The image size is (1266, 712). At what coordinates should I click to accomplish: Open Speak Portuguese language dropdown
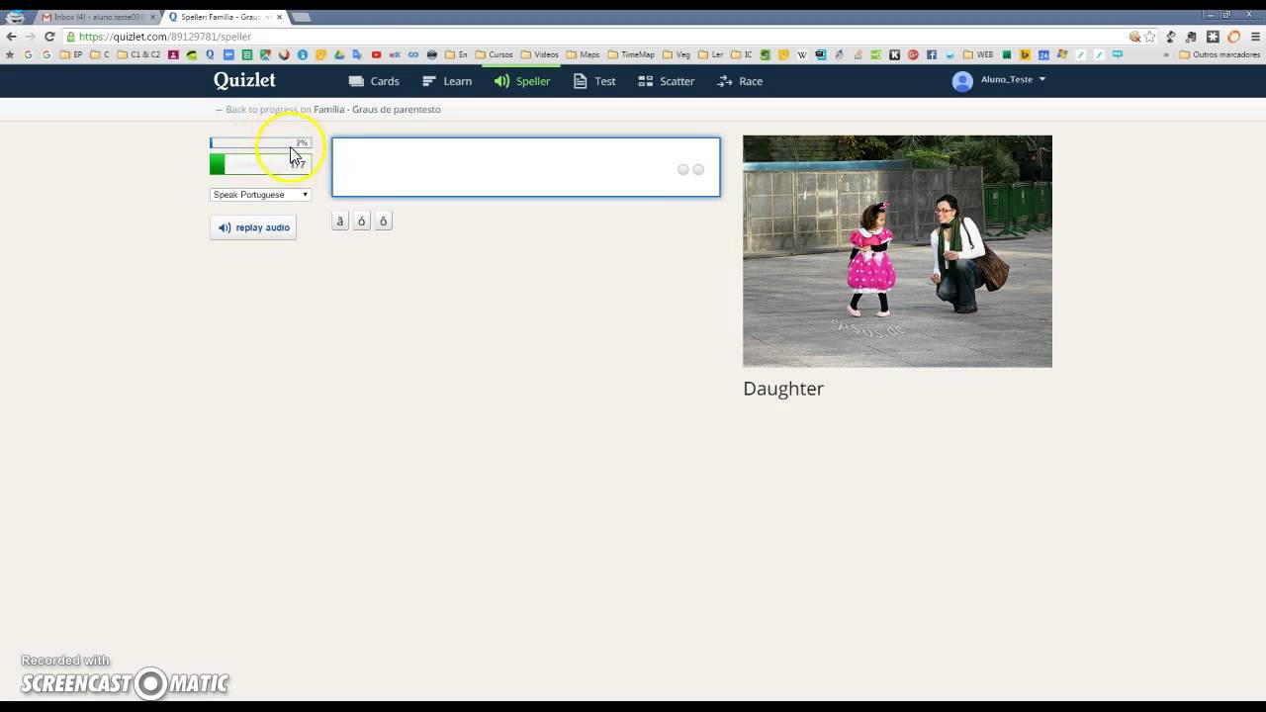(260, 195)
